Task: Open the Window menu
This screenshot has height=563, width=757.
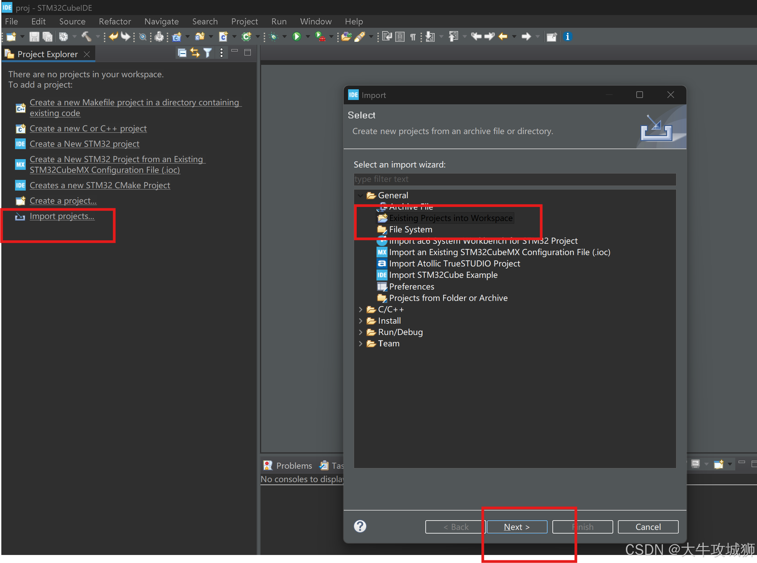Action: click(316, 21)
